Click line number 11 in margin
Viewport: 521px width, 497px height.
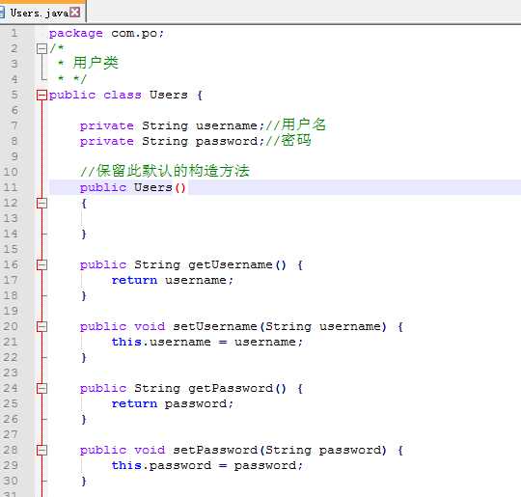pos(11,187)
